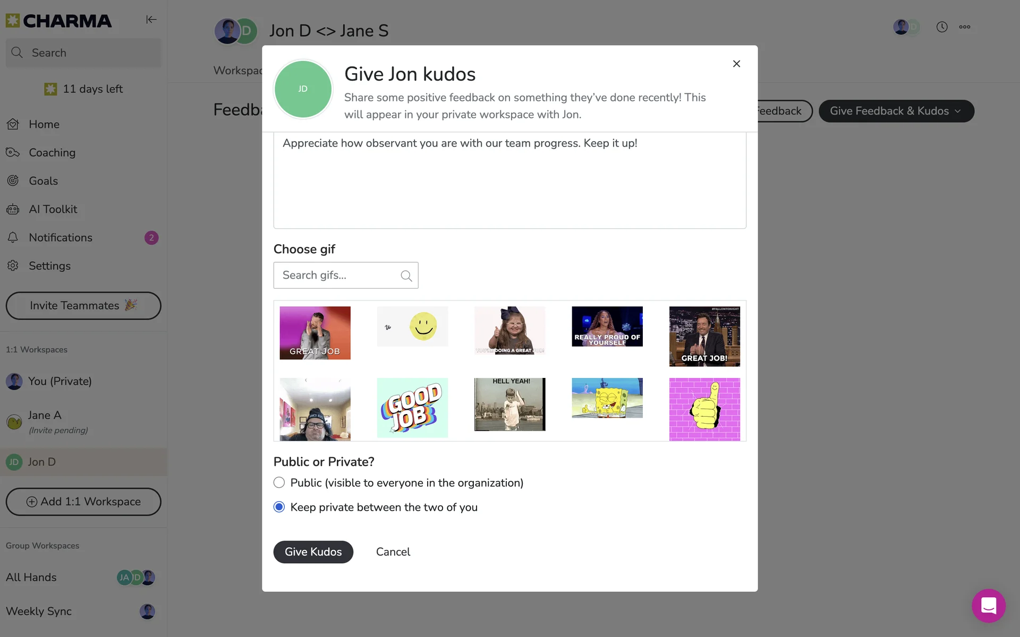Open the chat support bubble icon
1020x637 pixels.
click(989, 606)
